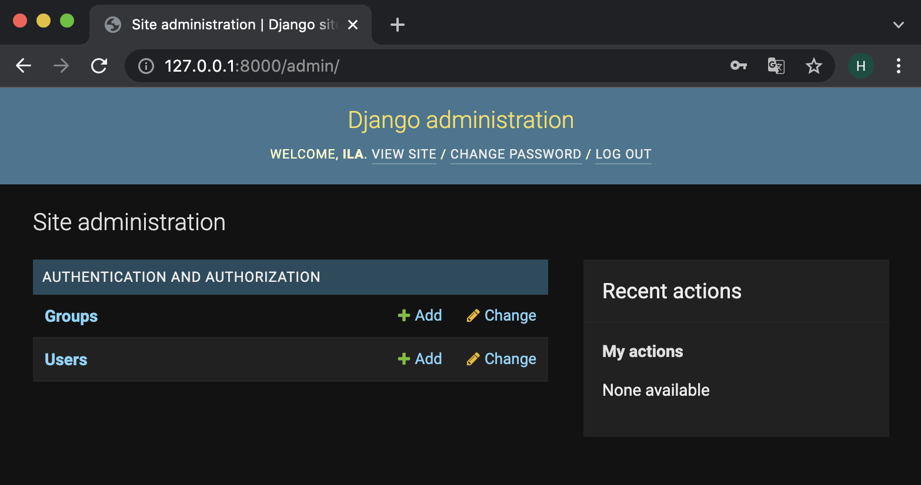Open the Chrome profile avatar H
The width and height of the screenshot is (921, 485).
[x=861, y=66]
